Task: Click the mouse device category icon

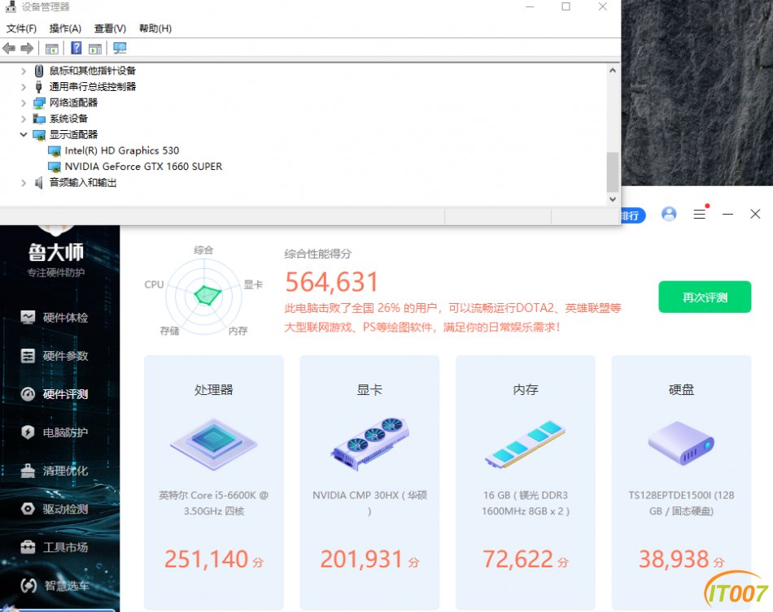Action: pos(39,71)
